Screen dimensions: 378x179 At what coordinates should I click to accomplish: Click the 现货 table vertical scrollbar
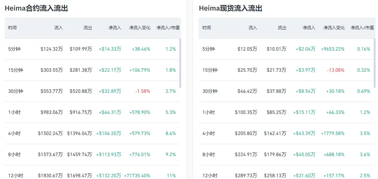374,63
